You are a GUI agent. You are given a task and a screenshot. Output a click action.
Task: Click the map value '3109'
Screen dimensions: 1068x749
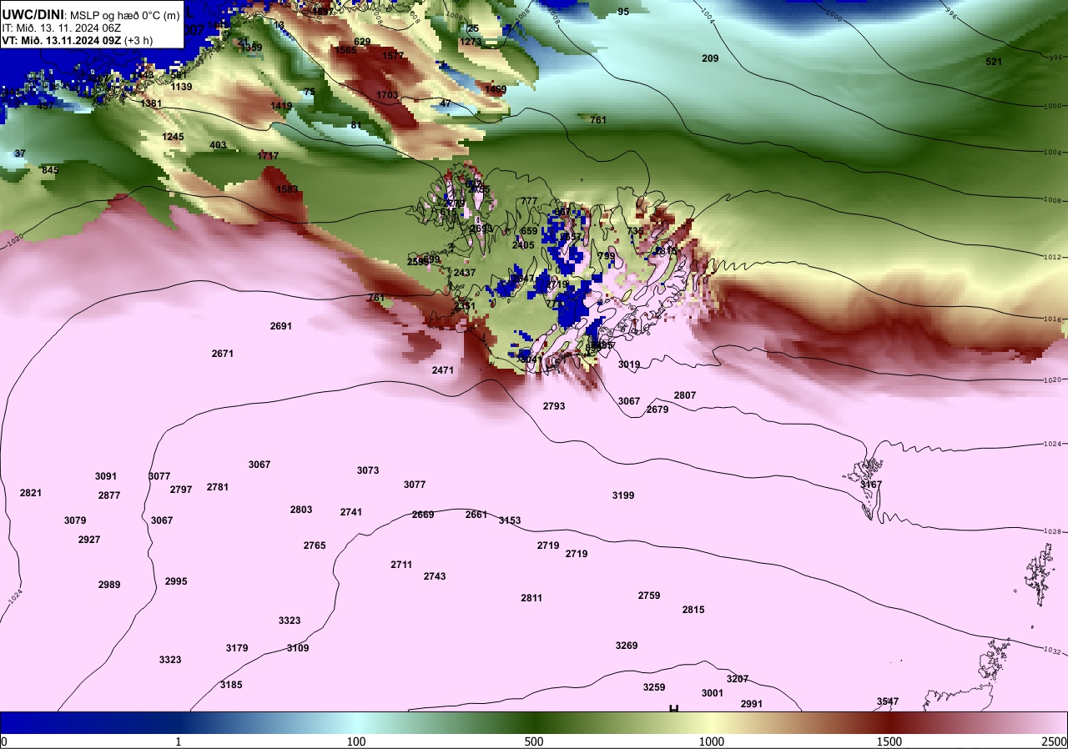click(x=298, y=648)
